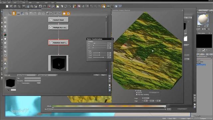Adjust the X to Z twist slider
Image resolution: width=213 pixels, height=120 pixels.
pyautogui.click(x=100, y=57)
